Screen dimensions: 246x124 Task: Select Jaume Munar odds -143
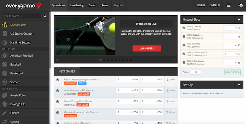pyautogui.click(x=152, y=80)
